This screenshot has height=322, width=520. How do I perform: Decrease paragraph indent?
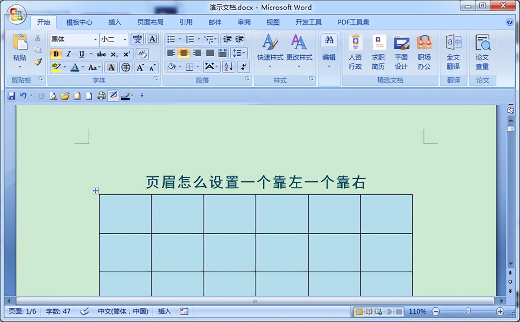(227, 39)
